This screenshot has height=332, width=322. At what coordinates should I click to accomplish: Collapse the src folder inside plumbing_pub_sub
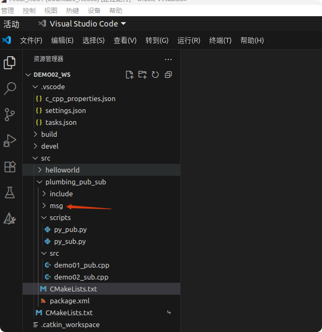[x=44, y=253]
